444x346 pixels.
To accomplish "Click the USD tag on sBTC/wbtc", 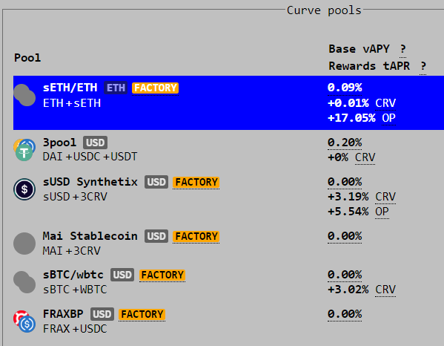I will tap(122, 275).
